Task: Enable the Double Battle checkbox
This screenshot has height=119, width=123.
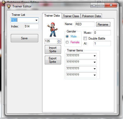Action: [x=85, y=39]
